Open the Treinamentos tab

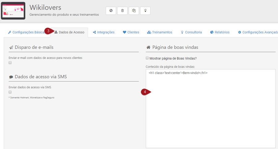[160, 32]
